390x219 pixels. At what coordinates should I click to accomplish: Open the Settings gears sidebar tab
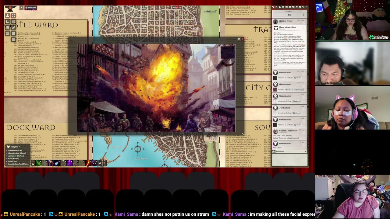click(303, 7)
